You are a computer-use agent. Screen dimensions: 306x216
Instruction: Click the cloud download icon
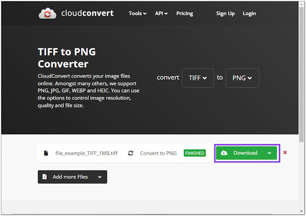224,153
